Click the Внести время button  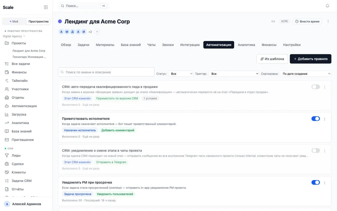click(x=307, y=21)
